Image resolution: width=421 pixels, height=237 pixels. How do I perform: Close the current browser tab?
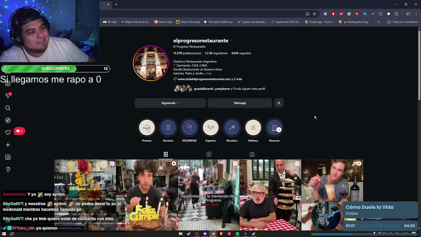pyautogui.click(x=108, y=4)
